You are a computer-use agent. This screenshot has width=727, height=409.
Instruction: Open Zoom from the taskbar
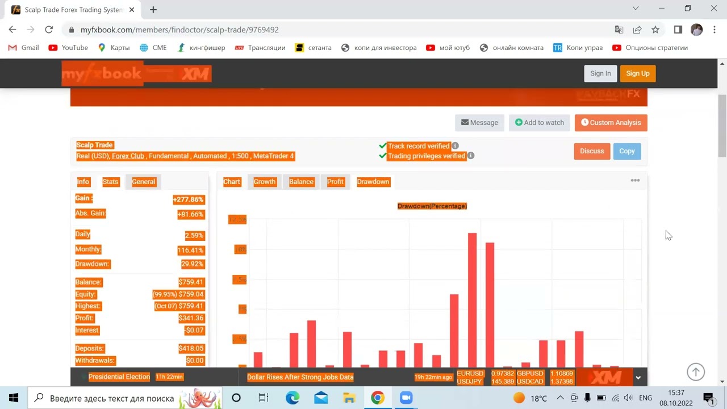tap(406, 398)
